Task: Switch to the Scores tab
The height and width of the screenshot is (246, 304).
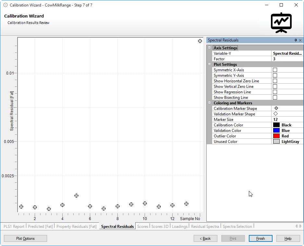Action: (143, 227)
